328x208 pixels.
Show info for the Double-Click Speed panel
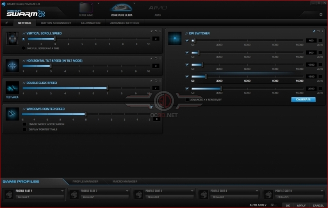click(x=160, y=80)
